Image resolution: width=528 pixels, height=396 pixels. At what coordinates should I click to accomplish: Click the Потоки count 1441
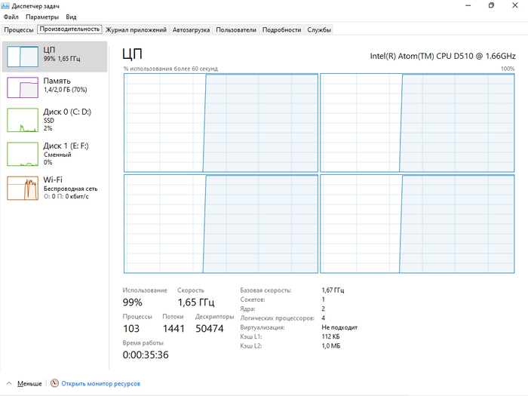point(173,328)
